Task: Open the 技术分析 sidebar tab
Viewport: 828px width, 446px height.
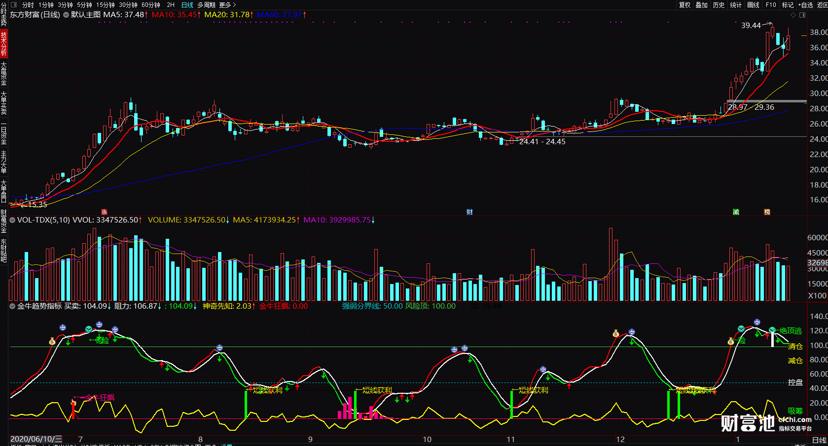Action: 4,43
